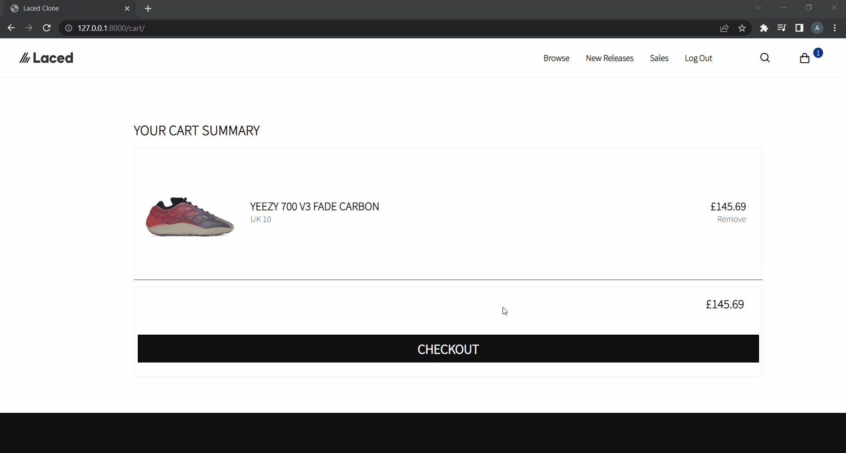Open the site info icon next to URL
The height and width of the screenshot is (453, 846).
[68, 28]
